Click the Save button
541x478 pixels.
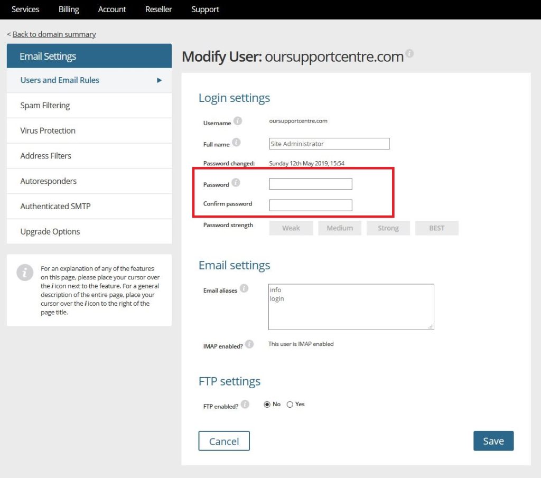(x=493, y=440)
